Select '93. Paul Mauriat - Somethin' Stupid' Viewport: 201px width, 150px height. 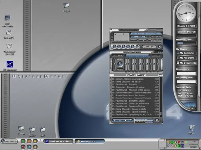pos(135,101)
